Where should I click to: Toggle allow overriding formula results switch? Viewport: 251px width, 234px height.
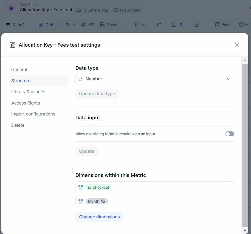click(230, 134)
